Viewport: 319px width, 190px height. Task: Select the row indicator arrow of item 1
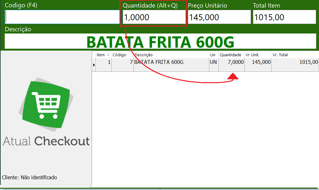(94, 65)
